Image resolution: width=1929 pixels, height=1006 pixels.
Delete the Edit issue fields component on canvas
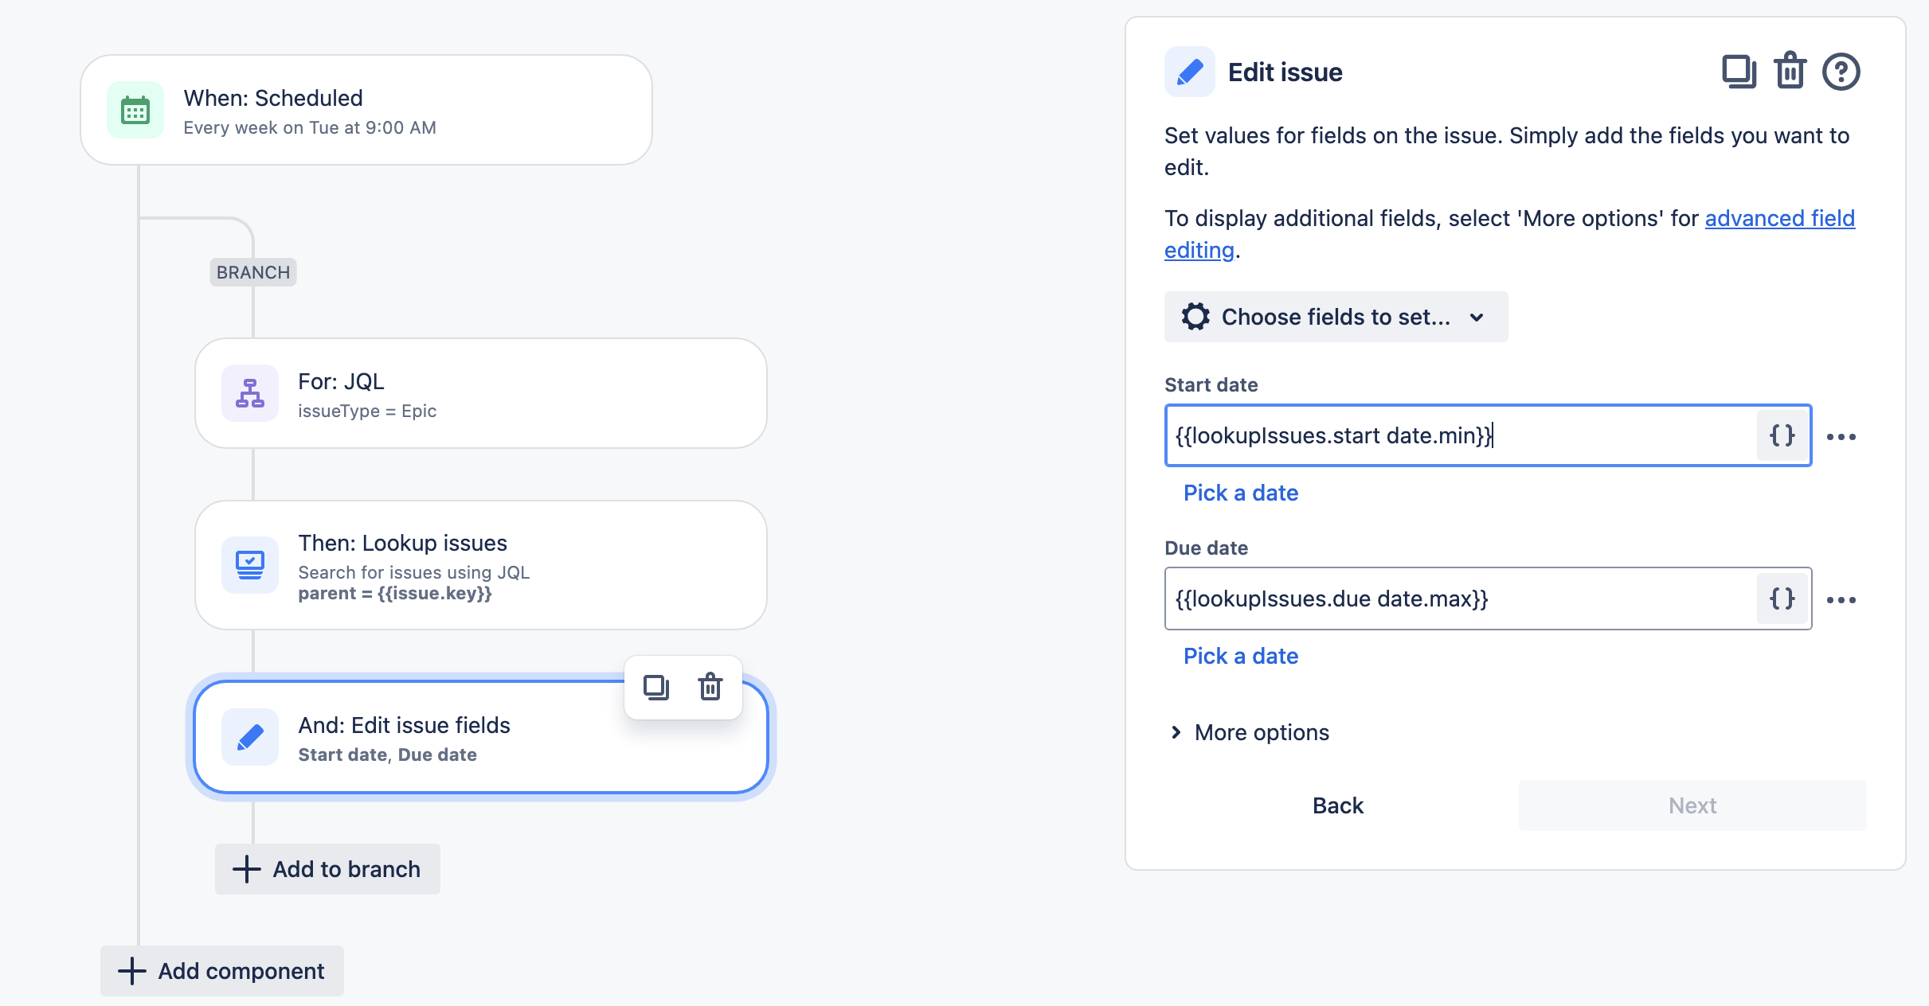tap(710, 687)
